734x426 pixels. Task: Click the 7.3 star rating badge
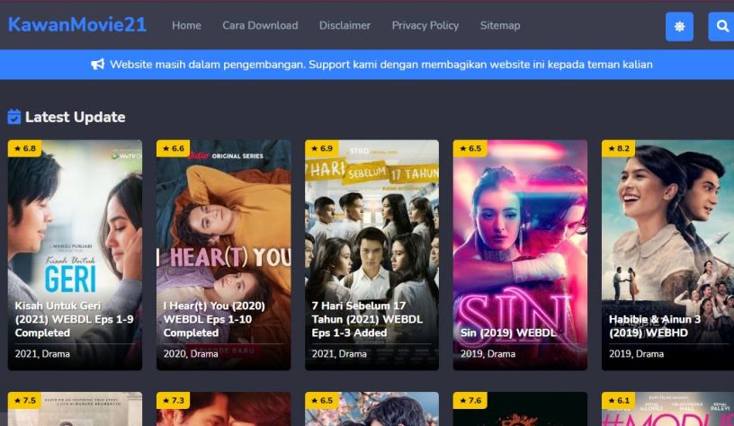point(174,400)
